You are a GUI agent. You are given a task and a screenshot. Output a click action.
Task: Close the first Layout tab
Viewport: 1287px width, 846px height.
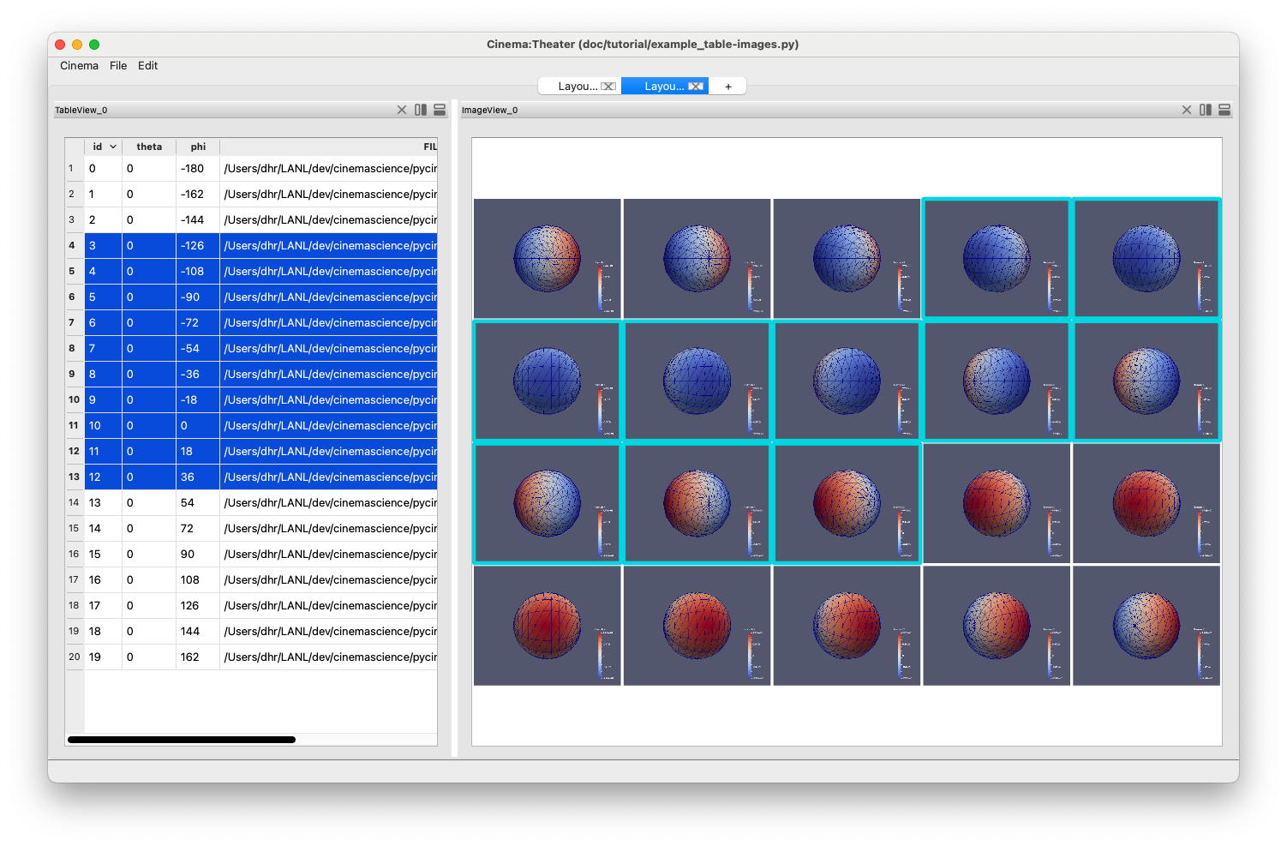tap(608, 87)
